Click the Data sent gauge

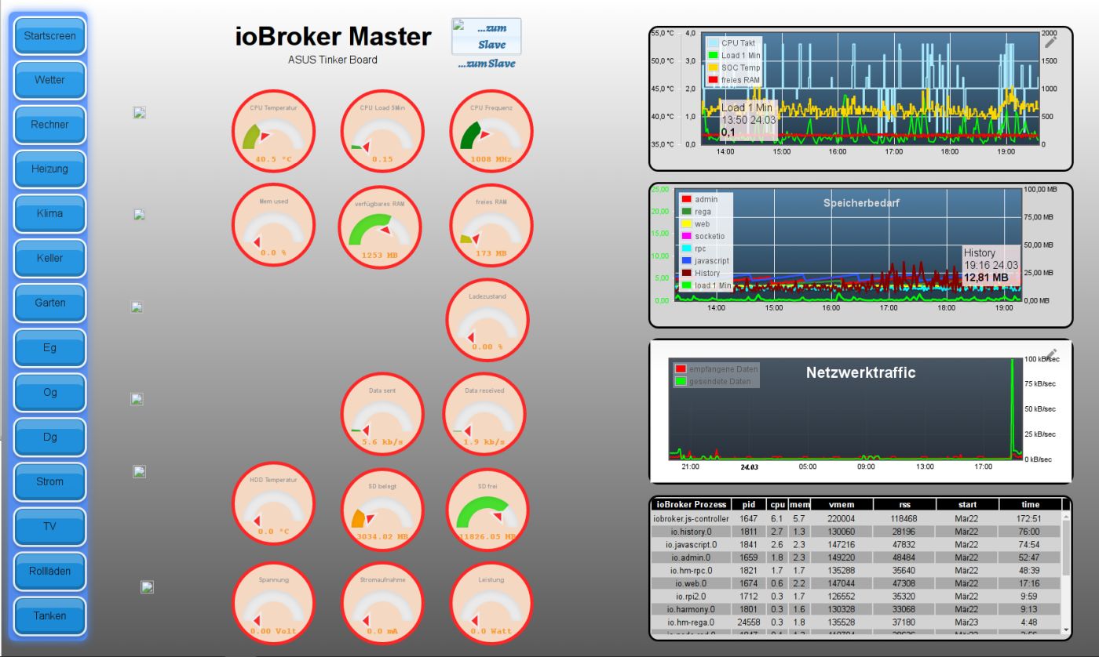pyautogui.click(x=382, y=414)
